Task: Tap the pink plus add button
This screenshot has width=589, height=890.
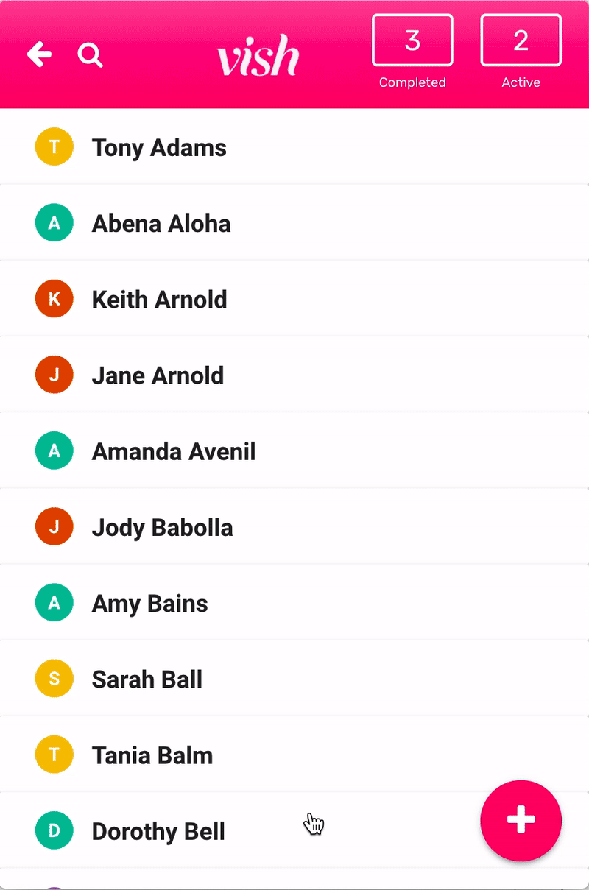Action: [521, 820]
